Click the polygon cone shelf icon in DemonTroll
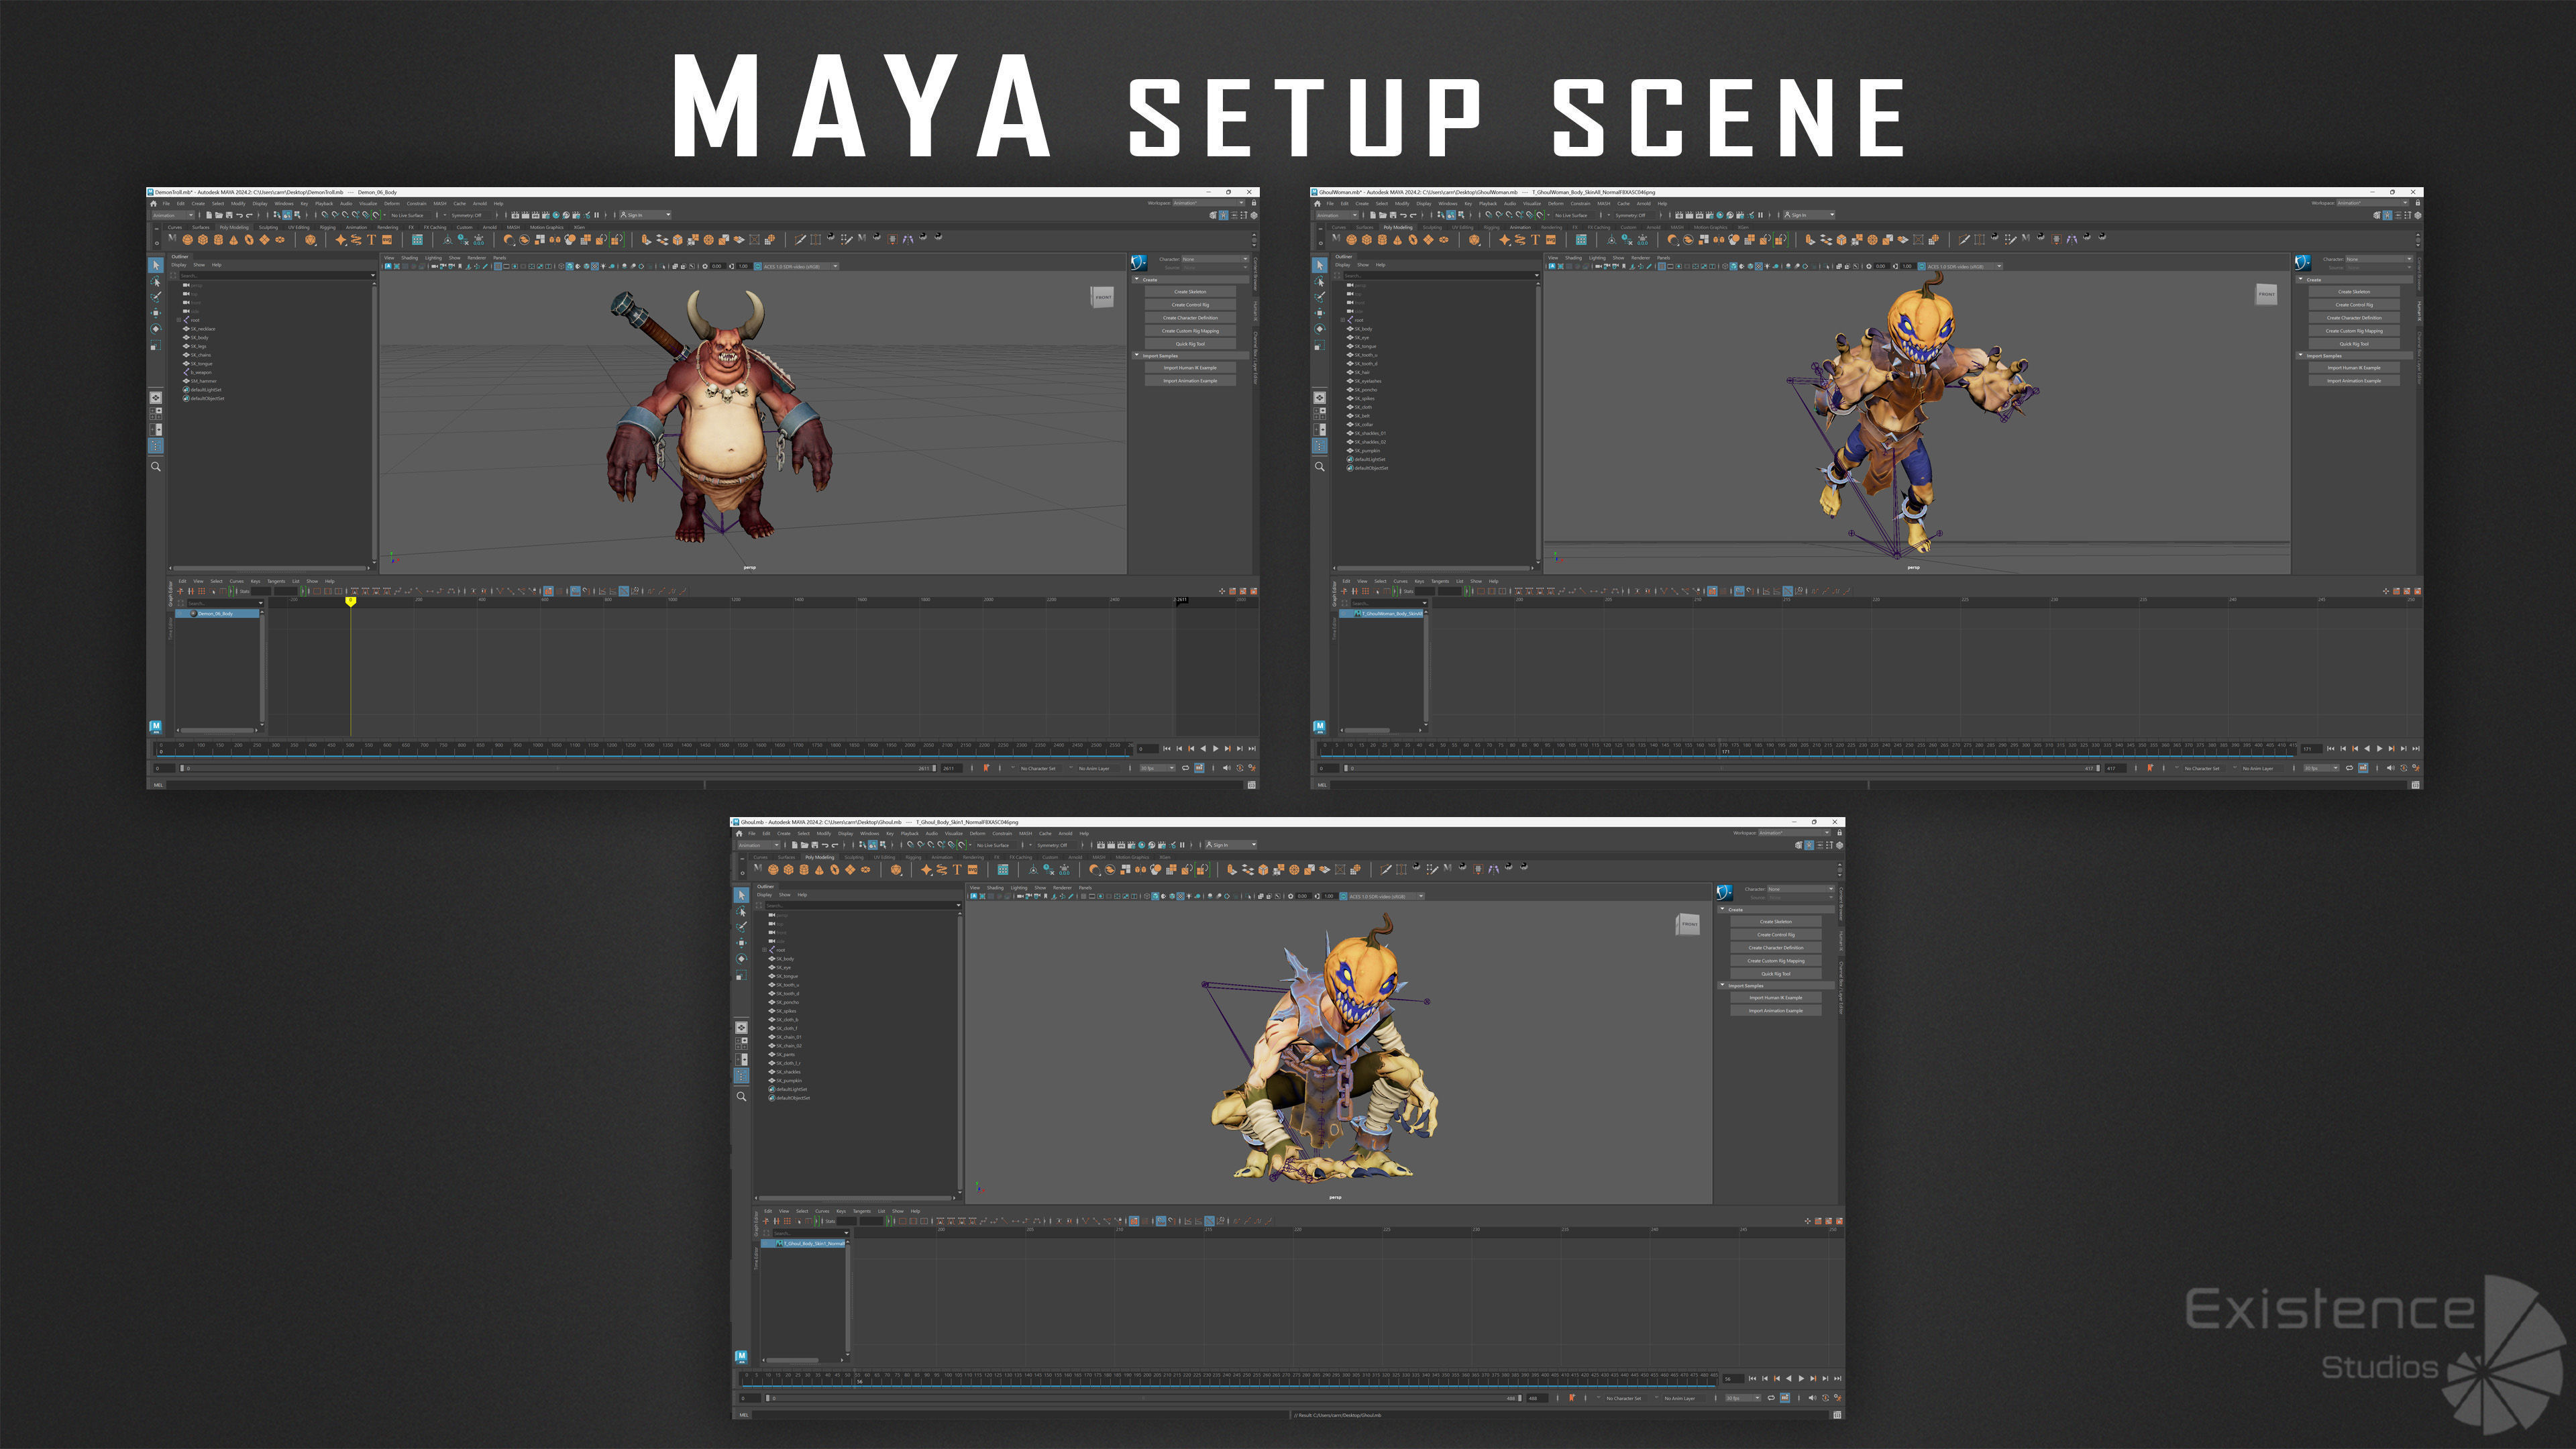 (x=234, y=240)
